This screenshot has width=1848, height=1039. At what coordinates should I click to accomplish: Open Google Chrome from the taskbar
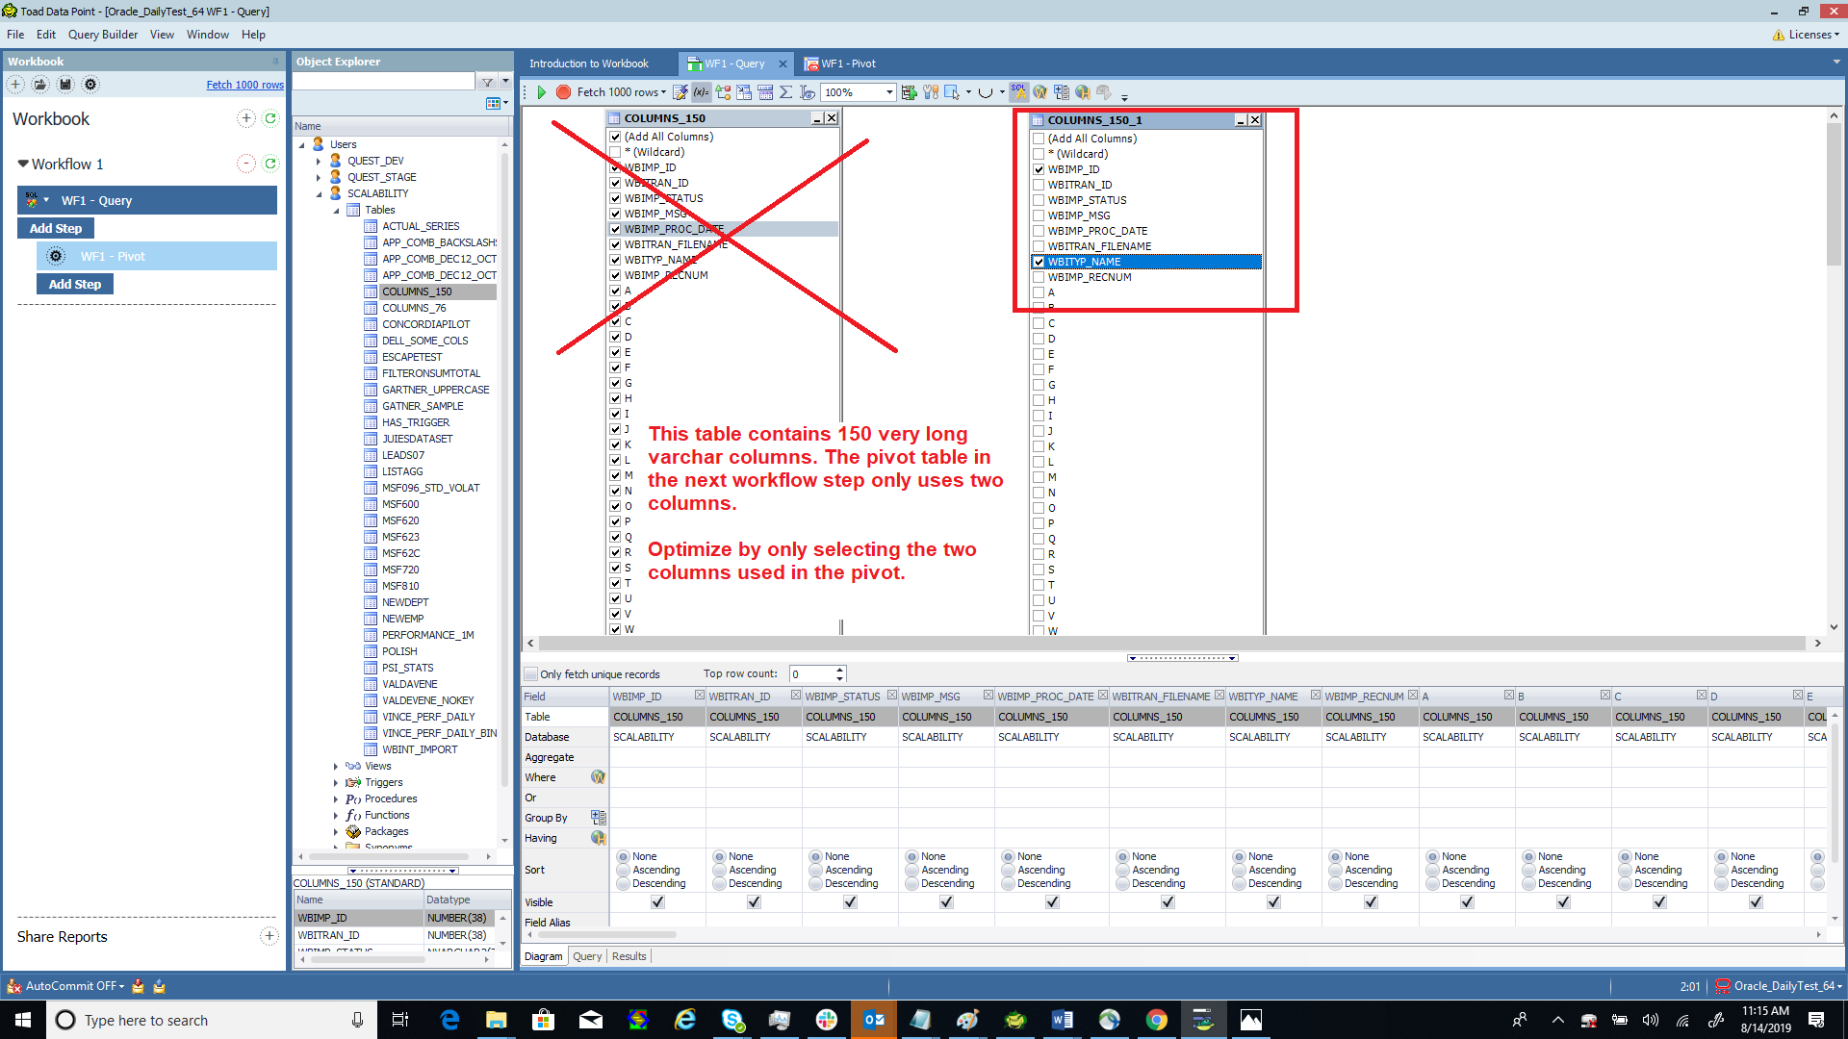[1157, 1020]
